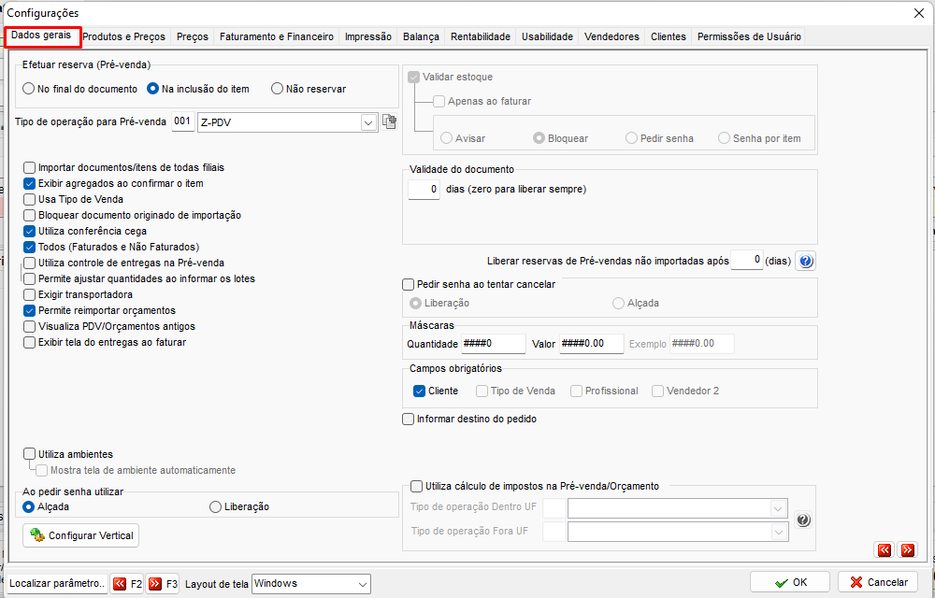
Task: Switch to Usabilidade tab
Action: pos(547,36)
